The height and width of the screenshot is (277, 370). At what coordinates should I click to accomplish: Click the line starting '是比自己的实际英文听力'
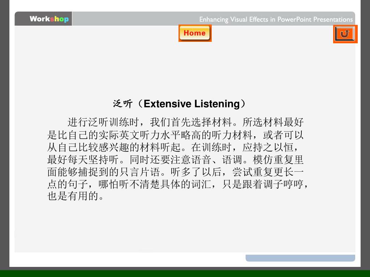pyautogui.click(x=175, y=135)
